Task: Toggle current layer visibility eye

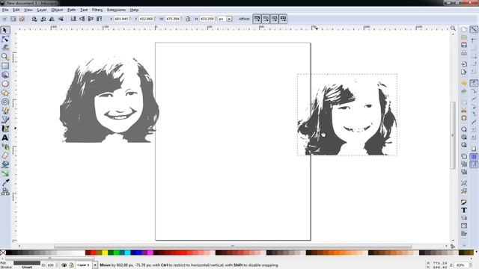Action: coord(64,265)
